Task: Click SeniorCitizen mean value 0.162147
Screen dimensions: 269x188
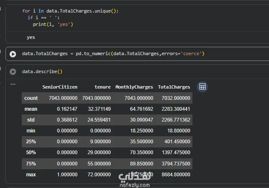Action: coord(67,109)
